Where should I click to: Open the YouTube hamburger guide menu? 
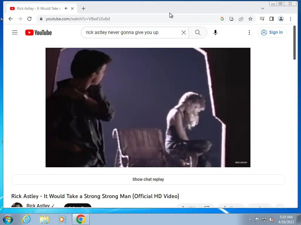(x=15, y=33)
